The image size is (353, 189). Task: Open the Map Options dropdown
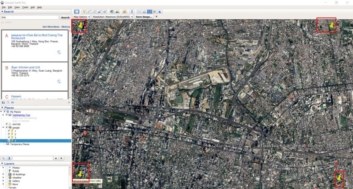pos(81,17)
